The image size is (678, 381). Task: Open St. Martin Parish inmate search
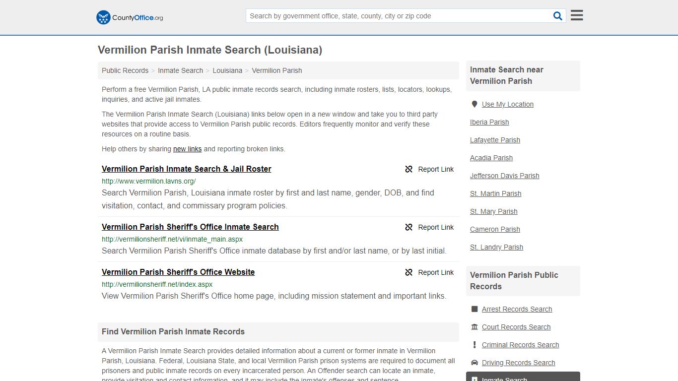(x=496, y=193)
